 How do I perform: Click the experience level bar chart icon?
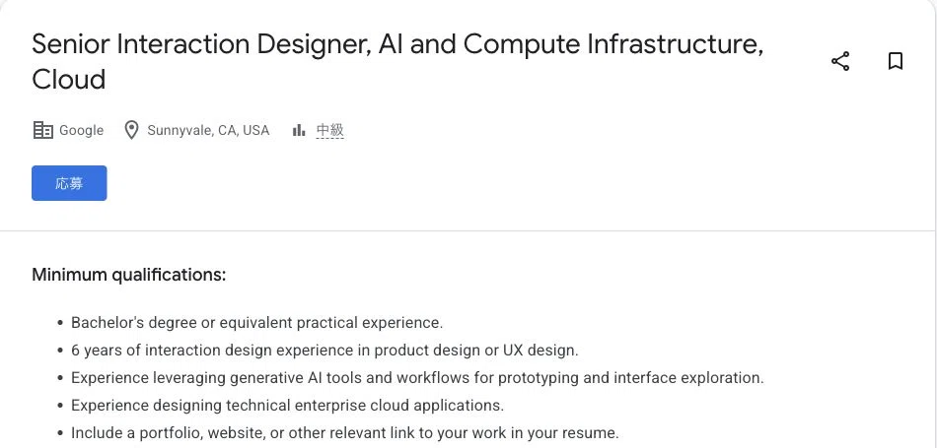(x=299, y=130)
